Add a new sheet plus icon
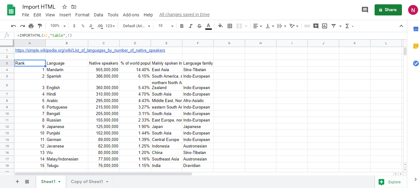The image size is (419, 188). tap(17, 182)
